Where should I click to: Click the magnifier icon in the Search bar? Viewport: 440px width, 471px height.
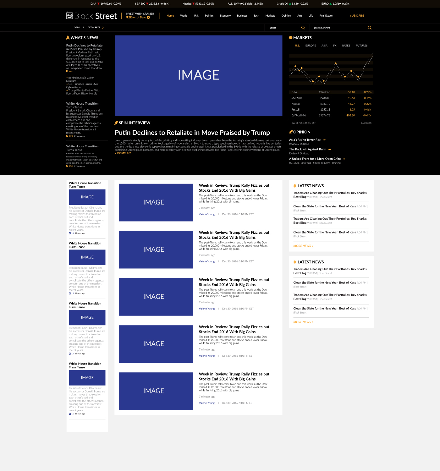303,28
